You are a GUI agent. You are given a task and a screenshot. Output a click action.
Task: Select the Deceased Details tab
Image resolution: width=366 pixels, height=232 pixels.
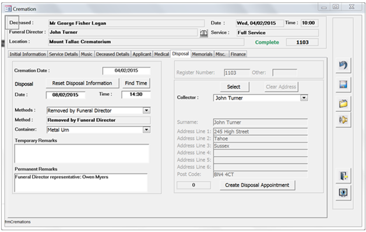(112, 54)
